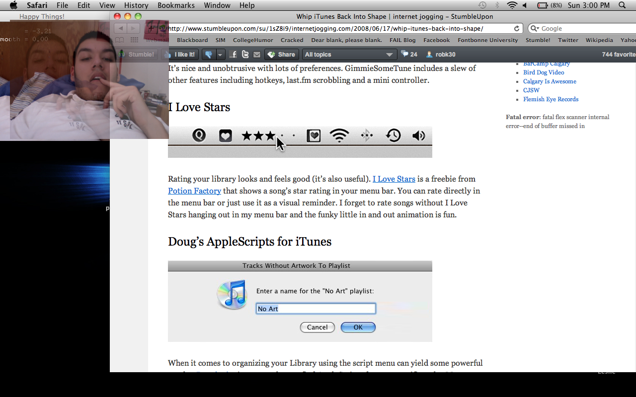Screen dimensions: 636x397
Task: Open the arrow menu beside thumbs-down
Action: [221, 55]
